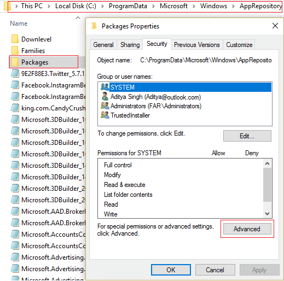Close the Packages Properties dialog
The height and width of the screenshot is (281, 284).
(x=275, y=26)
